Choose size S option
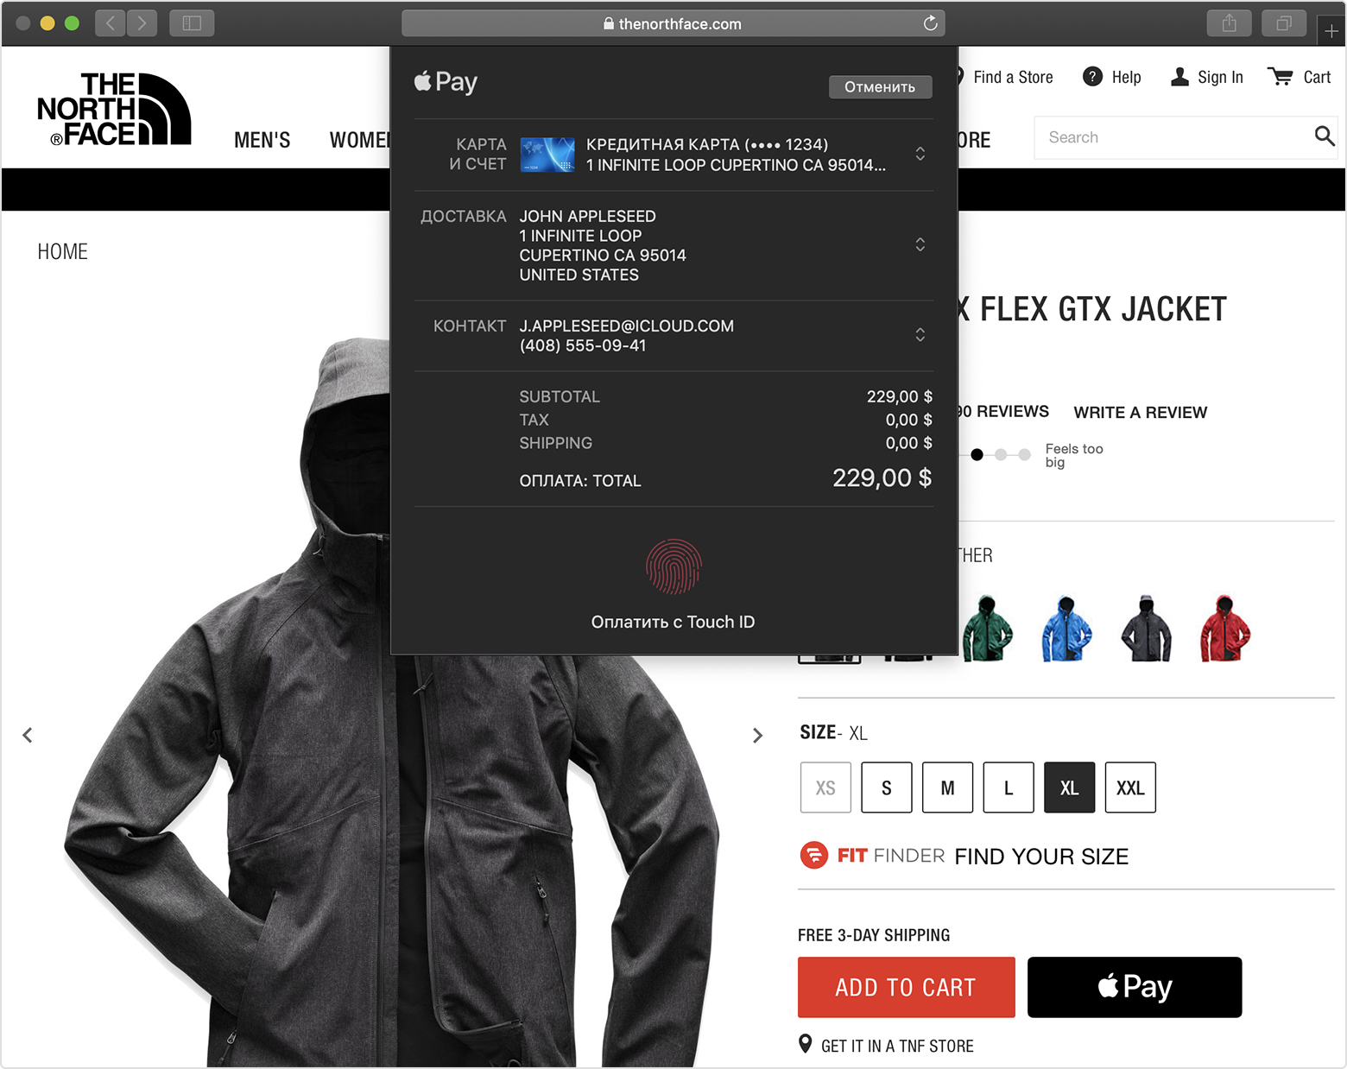 (x=886, y=788)
